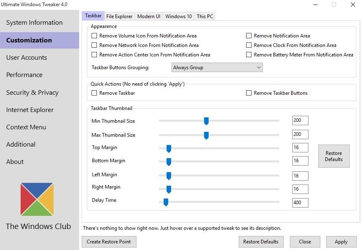Focus the Min Thumbnail Size value field
Image resolution: width=362 pixels, height=250 pixels.
coord(300,120)
